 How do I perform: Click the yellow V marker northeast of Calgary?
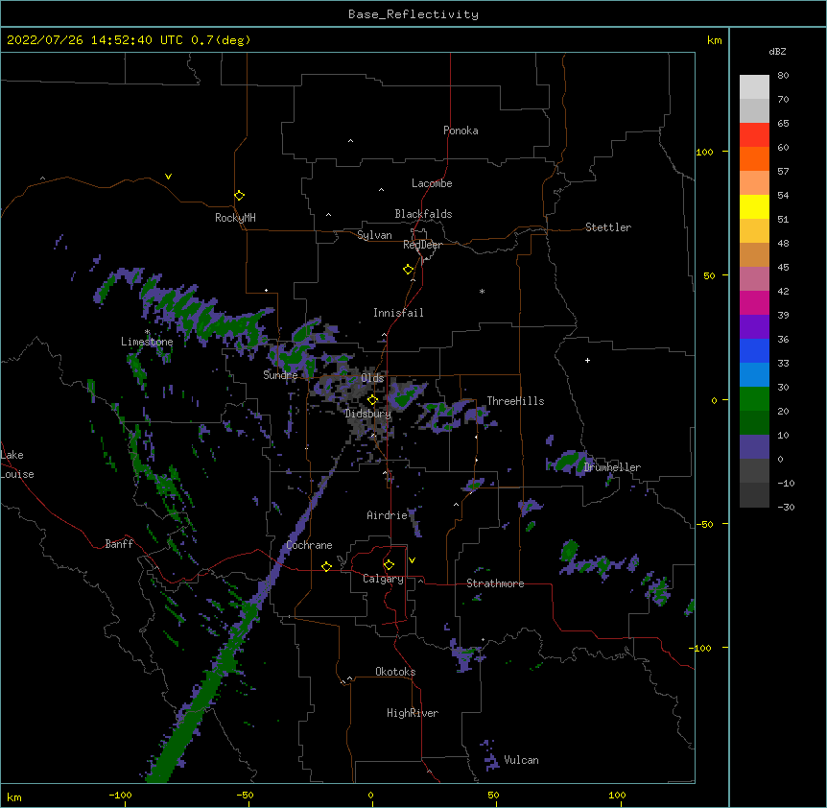click(412, 560)
